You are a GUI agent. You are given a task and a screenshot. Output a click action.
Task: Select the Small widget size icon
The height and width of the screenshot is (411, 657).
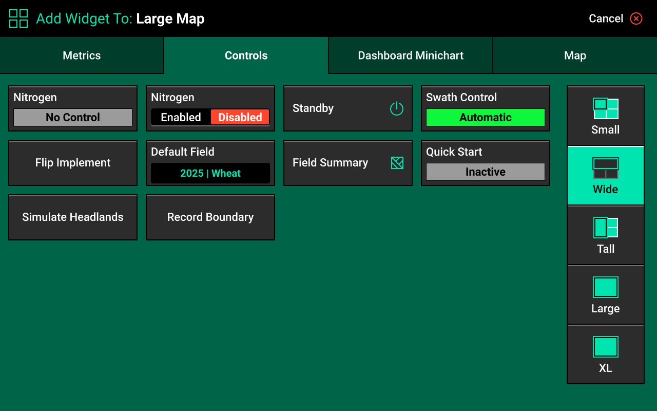(606, 109)
